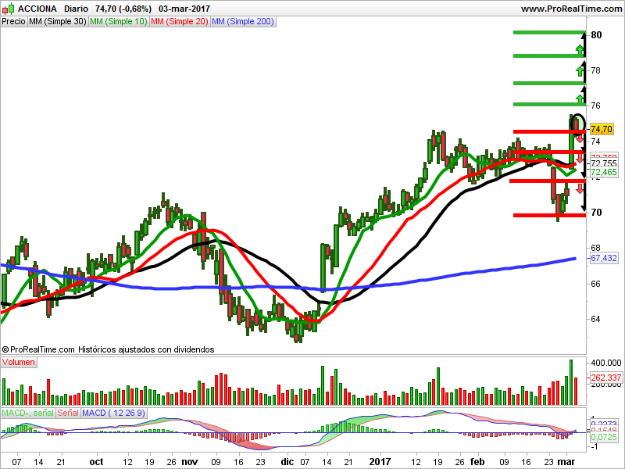This screenshot has width=625, height=469.
Task: Click the ACCIONA ticker name in header
Action: click(37, 9)
